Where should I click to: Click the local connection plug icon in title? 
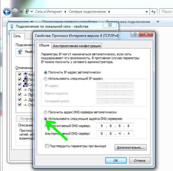(x=12, y=26)
